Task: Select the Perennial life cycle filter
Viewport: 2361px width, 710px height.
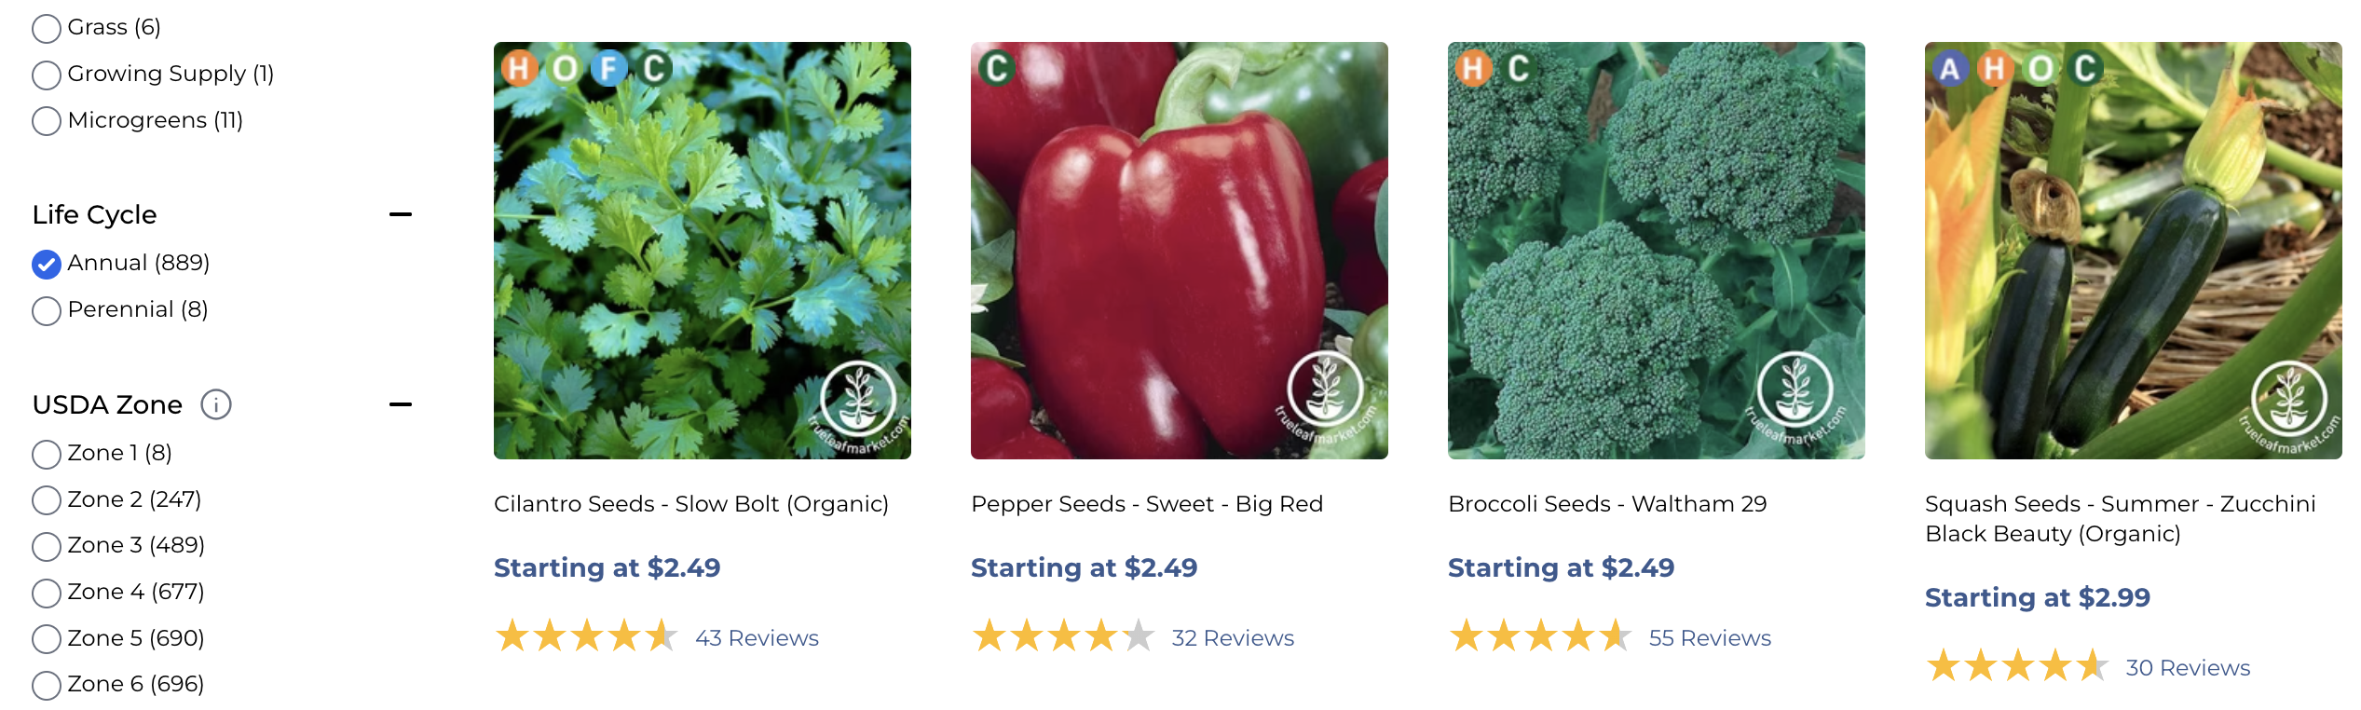Action: coord(47,310)
